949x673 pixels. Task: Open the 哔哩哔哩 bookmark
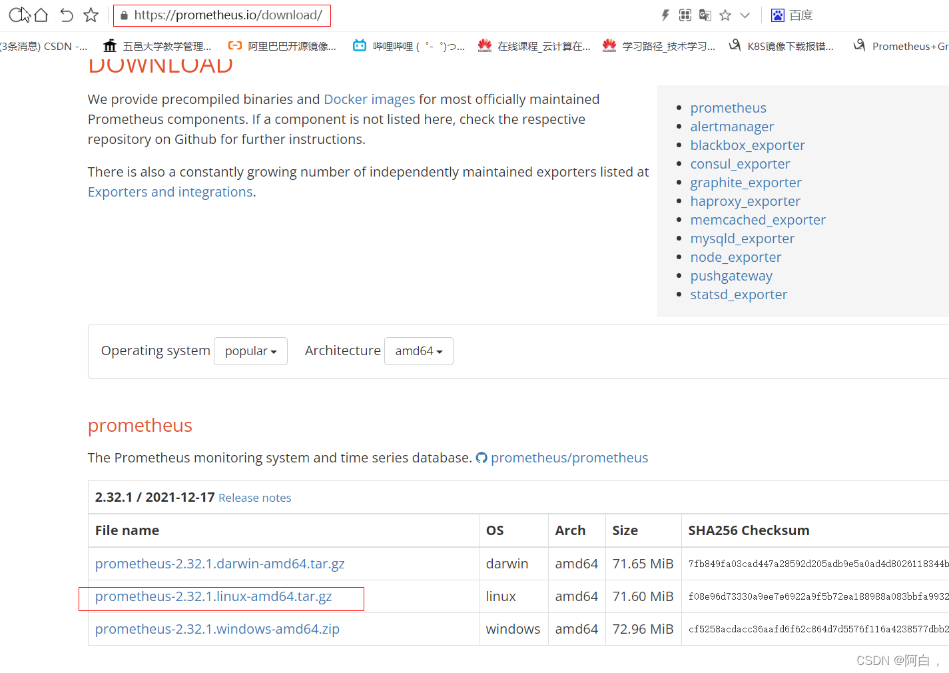coord(409,46)
